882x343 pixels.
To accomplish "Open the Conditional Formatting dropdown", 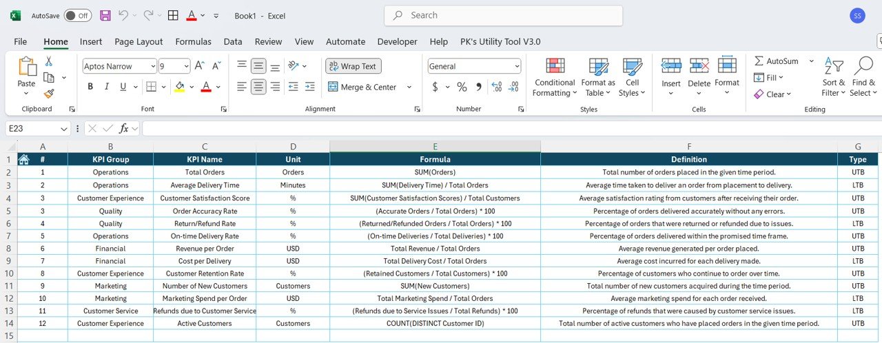I will (555, 76).
